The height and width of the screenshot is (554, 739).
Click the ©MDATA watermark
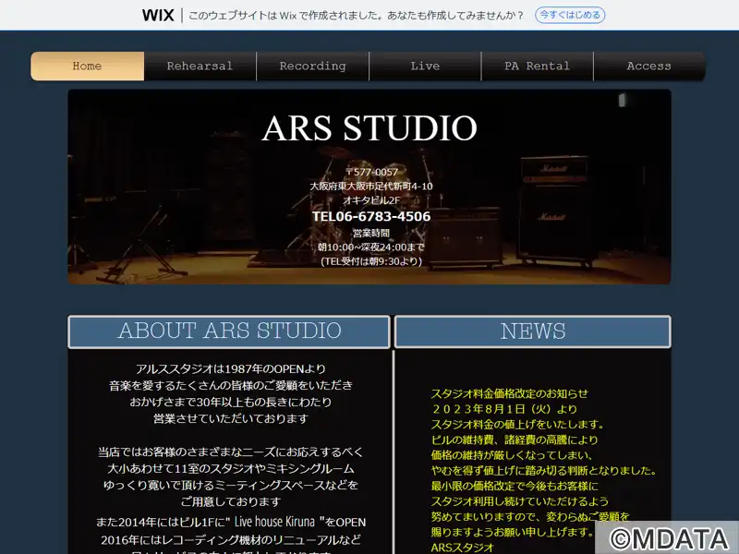[667, 537]
